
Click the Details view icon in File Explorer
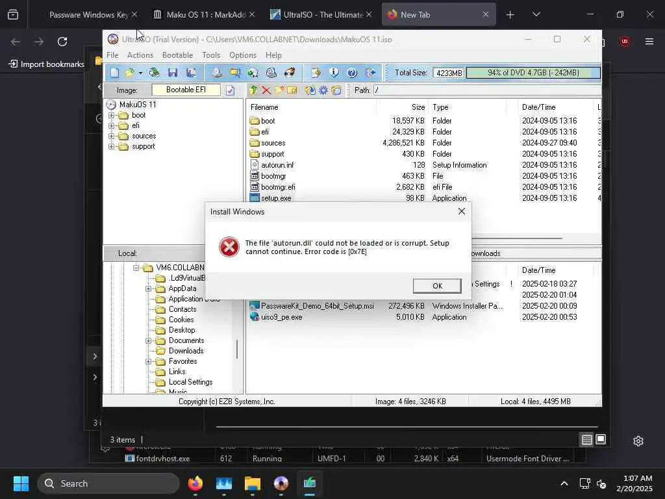[586, 440]
